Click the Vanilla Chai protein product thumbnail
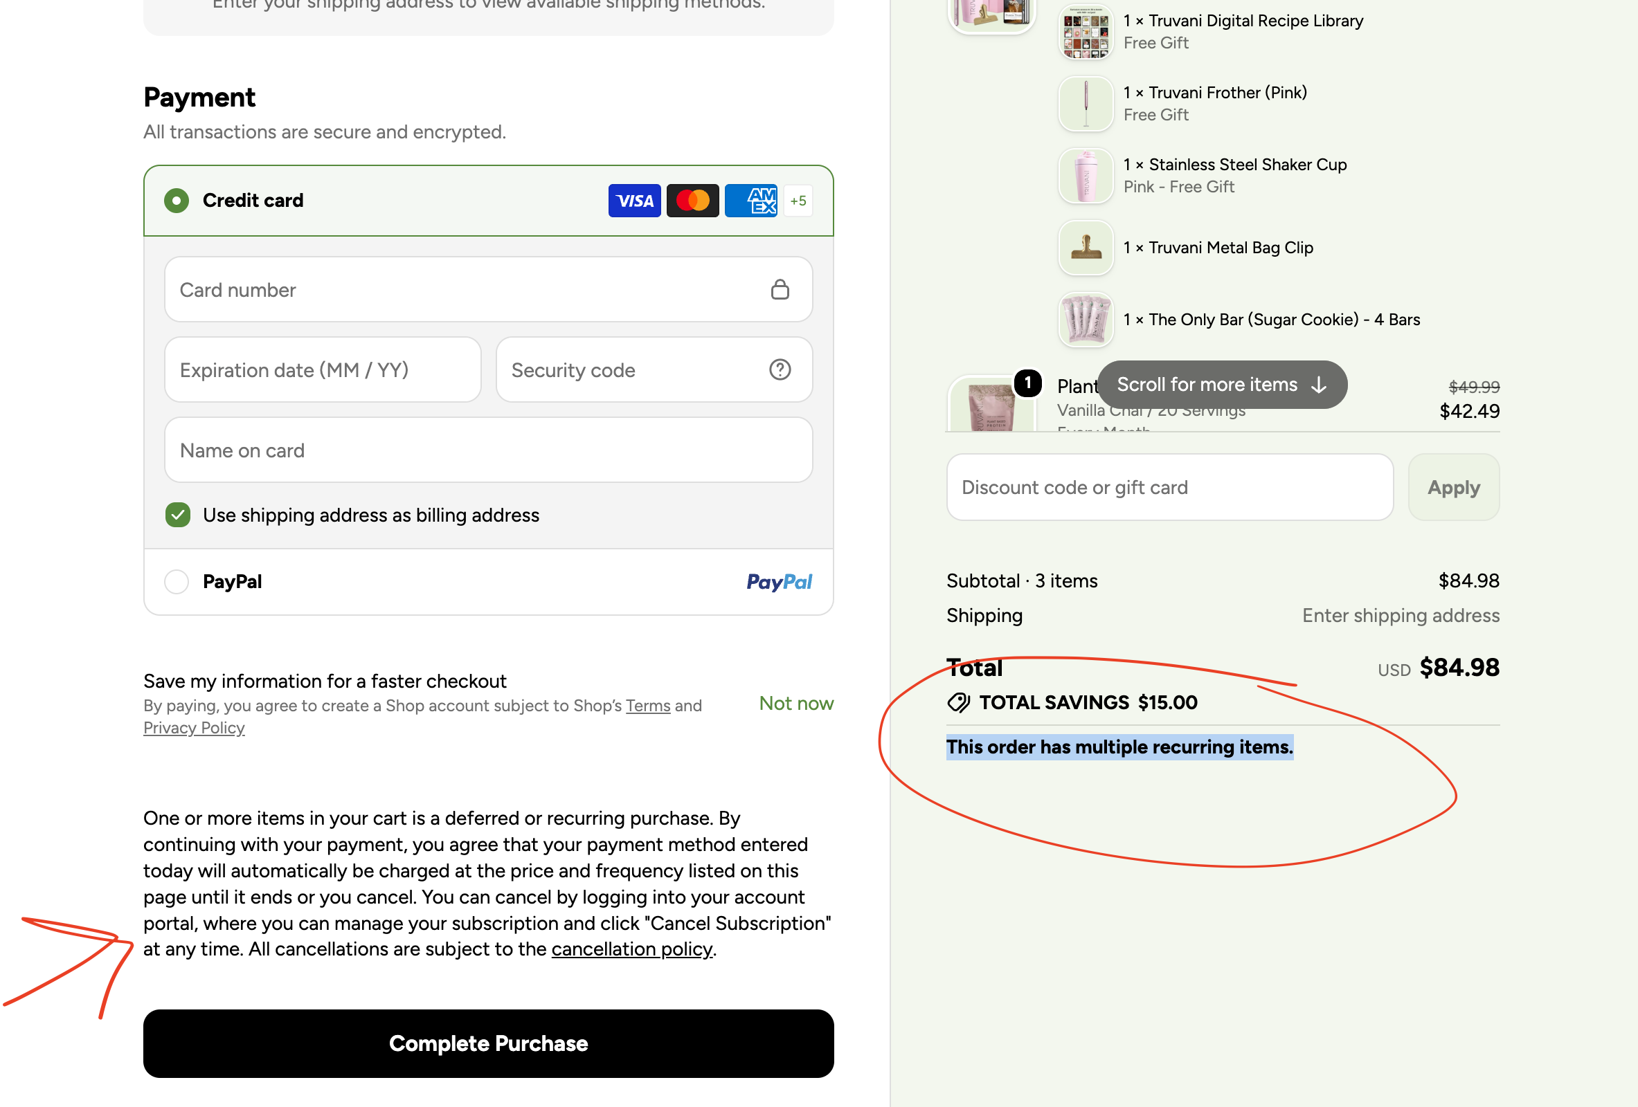 tap(991, 405)
